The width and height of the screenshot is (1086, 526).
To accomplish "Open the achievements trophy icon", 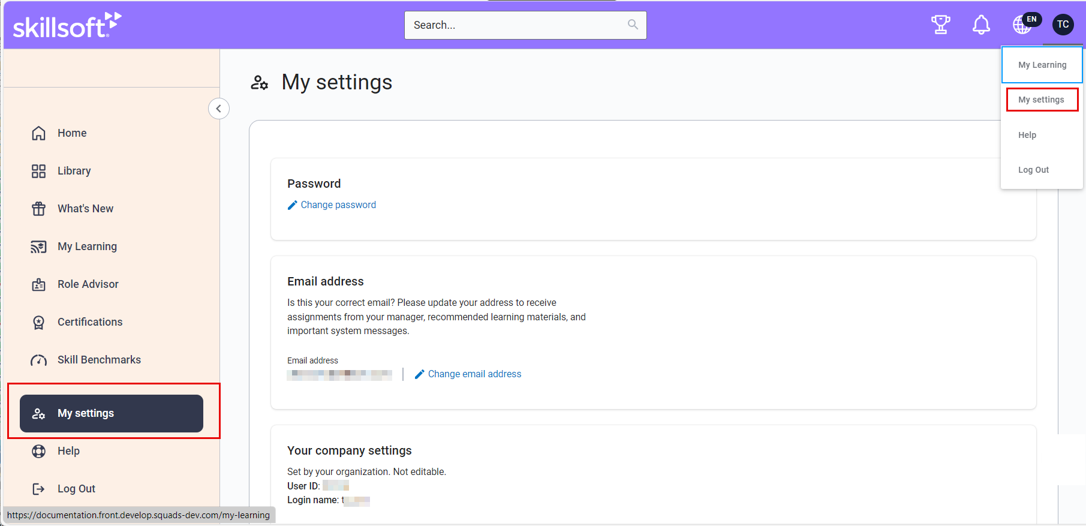I will pyautogui.click(x=940, y=25).
